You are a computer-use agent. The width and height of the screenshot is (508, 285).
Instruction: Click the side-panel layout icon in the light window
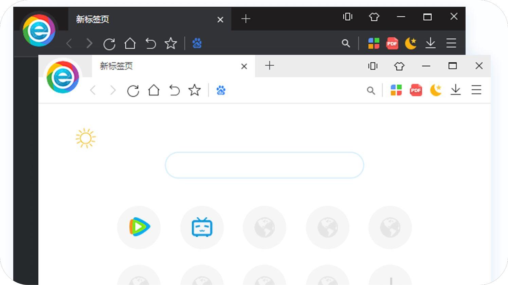coord(373,66)
